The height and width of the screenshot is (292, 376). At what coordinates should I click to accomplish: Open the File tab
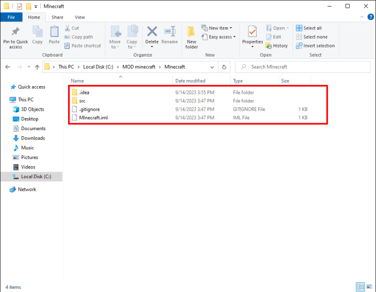point(11,17)
